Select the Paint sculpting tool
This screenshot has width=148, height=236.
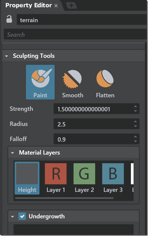40,82
